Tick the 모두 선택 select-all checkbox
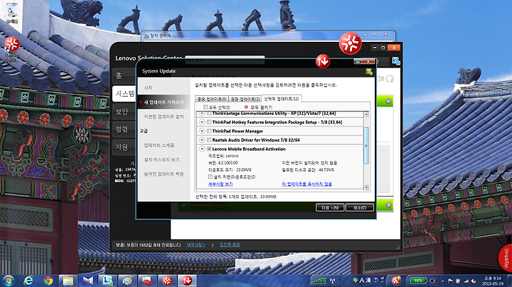 pyautogui.click(x=206, y=107)
